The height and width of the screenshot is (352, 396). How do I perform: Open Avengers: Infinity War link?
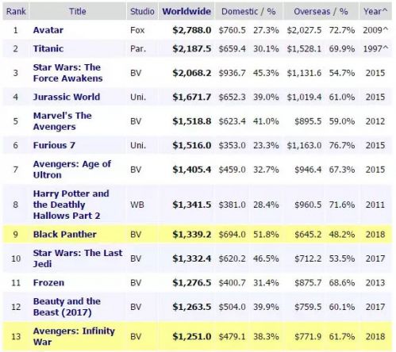pyautogui.click(x=74, y=336)
